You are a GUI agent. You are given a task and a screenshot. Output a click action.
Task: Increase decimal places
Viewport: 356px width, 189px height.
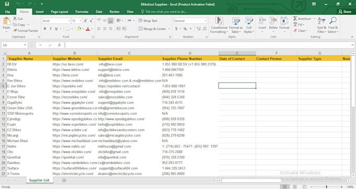coord(198,29)
